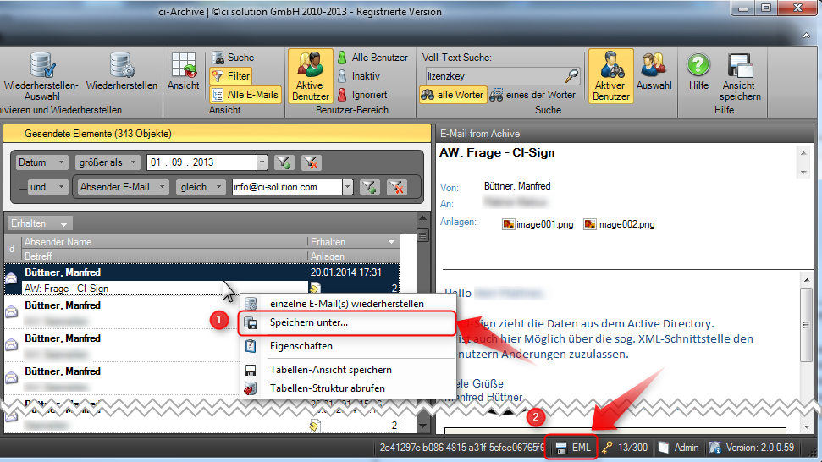
Task: Choose 'Speichern unter...' from context menu
Action: pos(308,322)
